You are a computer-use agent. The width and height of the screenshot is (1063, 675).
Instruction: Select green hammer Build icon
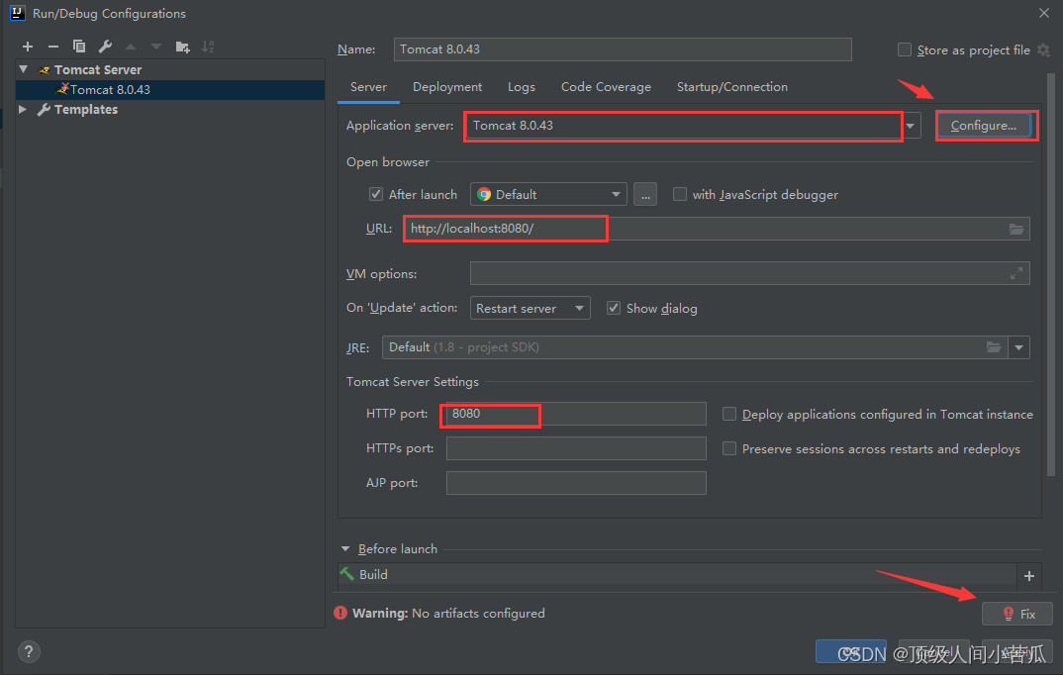tap(347, 574)
